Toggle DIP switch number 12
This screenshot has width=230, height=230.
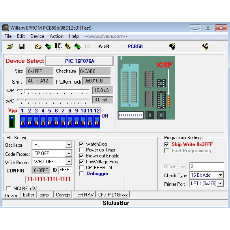pyautogui.click(x=97, y=121)
